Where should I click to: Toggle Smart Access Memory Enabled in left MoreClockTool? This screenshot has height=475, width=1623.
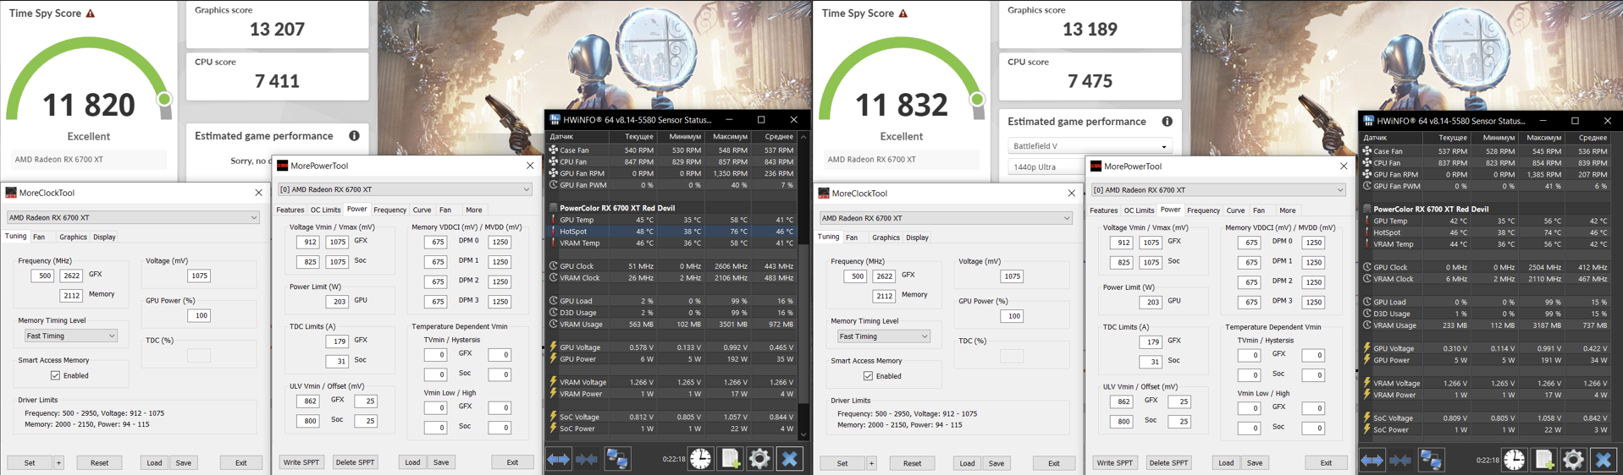point(55,375)
